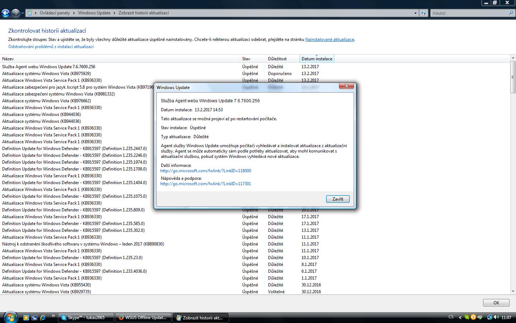
Task: Launch Windows Media Player from Quick Launch
Action: (x=26, y=318)
